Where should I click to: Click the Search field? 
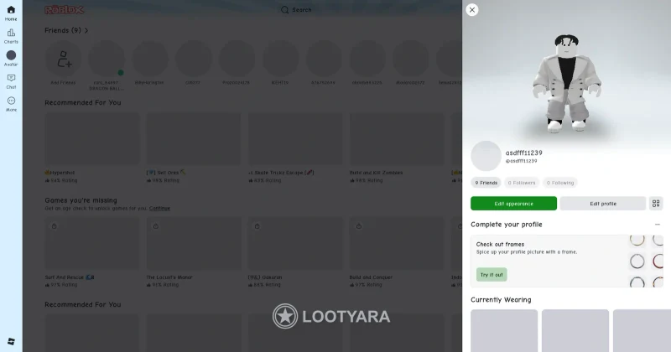coord(296,10)
